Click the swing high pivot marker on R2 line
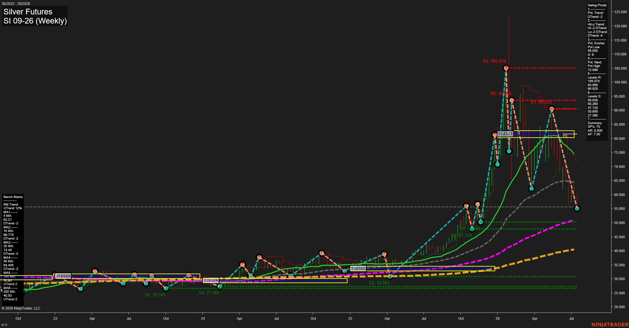The width and height of the screenshot is (629, 328). (512, 100)
